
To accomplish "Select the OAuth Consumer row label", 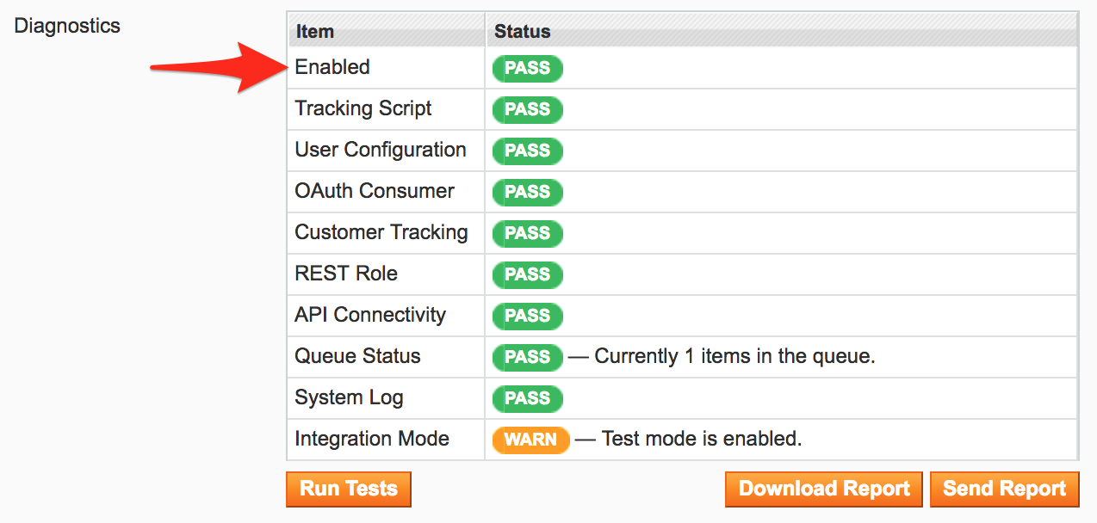I will [375, 191].
